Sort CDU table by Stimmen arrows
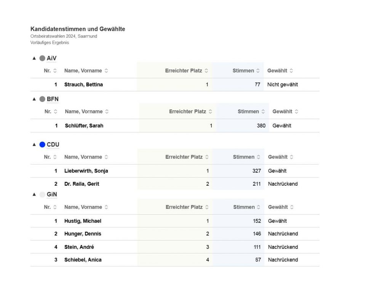 (258, 157)
